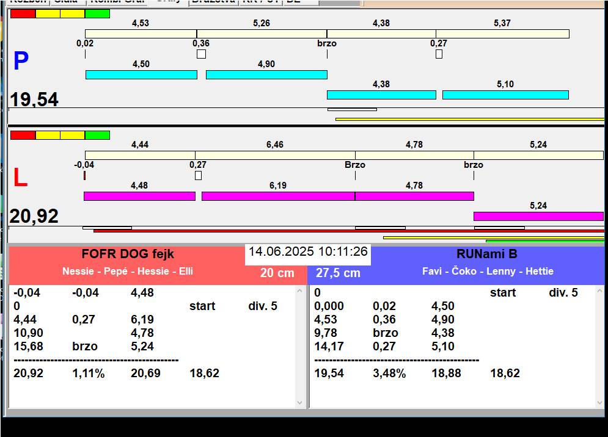Select the magenta 6,19 run bar in lane L
608x437 pixels.
278,196
